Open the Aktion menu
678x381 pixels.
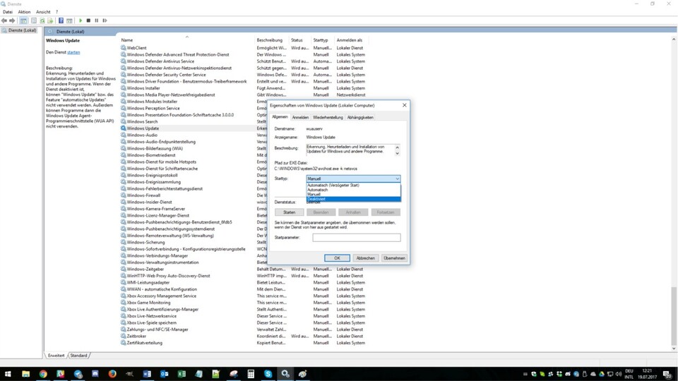pyautogui.click(x=24, y=12)
